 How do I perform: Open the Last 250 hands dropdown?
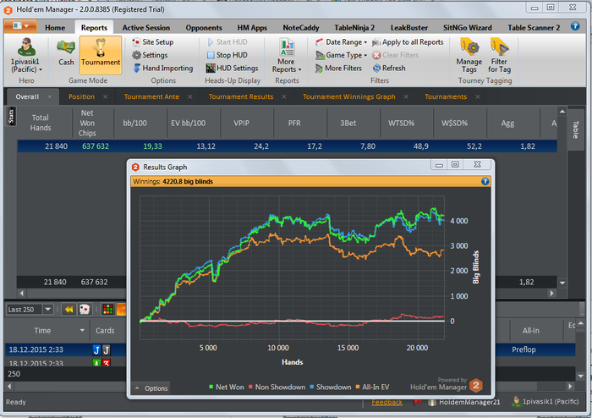coord(48,309)
